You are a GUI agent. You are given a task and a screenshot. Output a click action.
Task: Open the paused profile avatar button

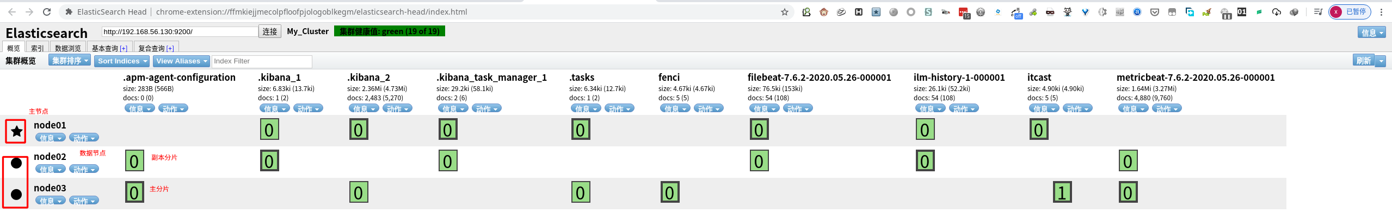tap(1350, 12)
